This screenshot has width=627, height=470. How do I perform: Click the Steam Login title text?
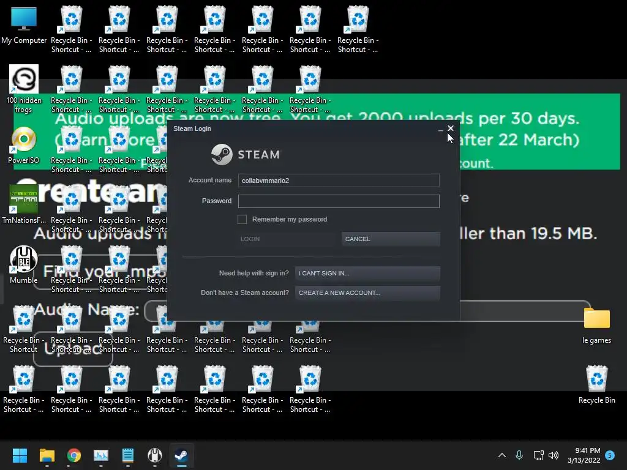coord(192,129)
